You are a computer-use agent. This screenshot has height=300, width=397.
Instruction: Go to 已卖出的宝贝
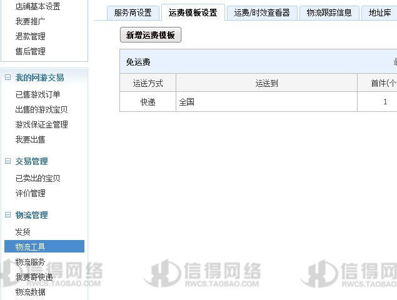click(x=38, y=178)
